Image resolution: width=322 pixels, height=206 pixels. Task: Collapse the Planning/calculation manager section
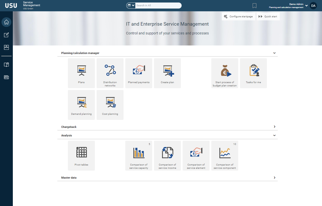[x=274, y=53]
